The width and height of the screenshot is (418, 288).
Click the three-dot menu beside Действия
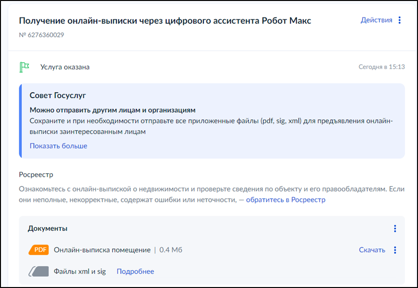pyautogui.click(x=399, y=20)
